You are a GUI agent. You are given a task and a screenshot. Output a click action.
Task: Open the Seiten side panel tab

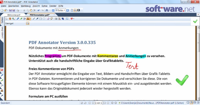click(x=2, y=20)
